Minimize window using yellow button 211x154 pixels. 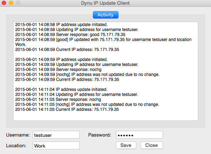[11, 3]
